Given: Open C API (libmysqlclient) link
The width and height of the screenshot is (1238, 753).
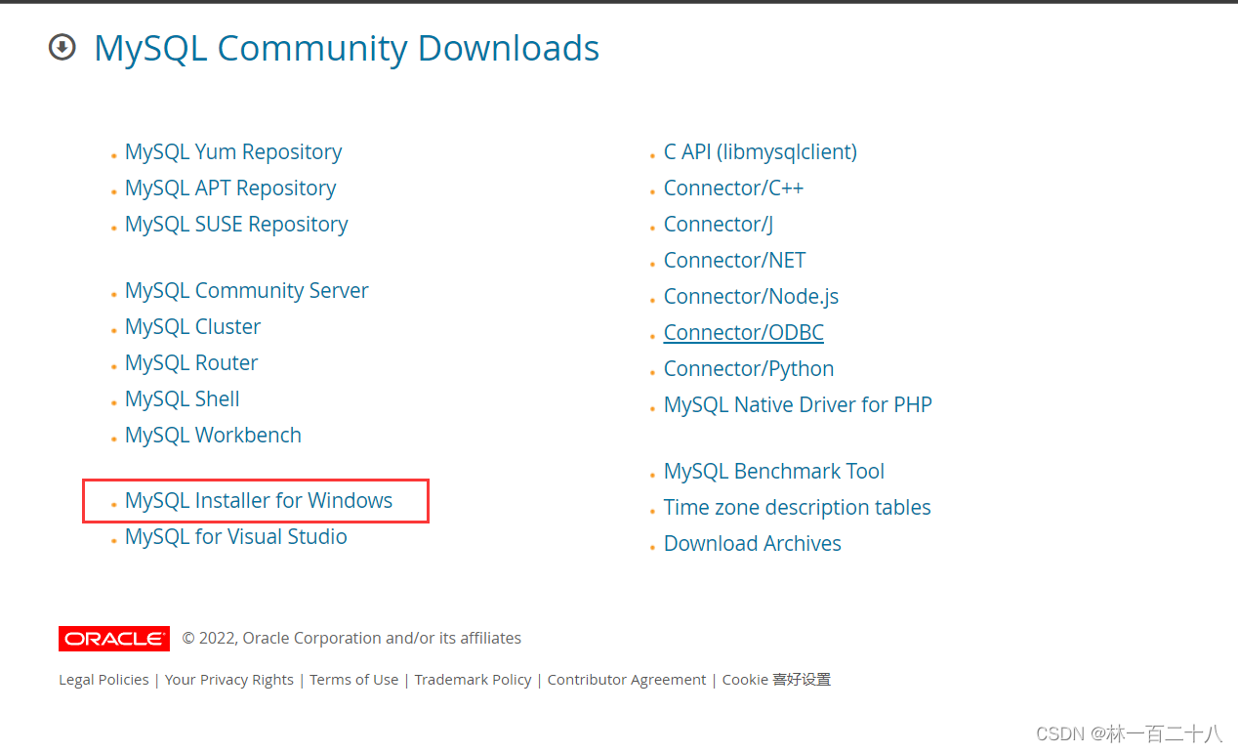Looking at the screenshot, I should [x=761, y=152].
